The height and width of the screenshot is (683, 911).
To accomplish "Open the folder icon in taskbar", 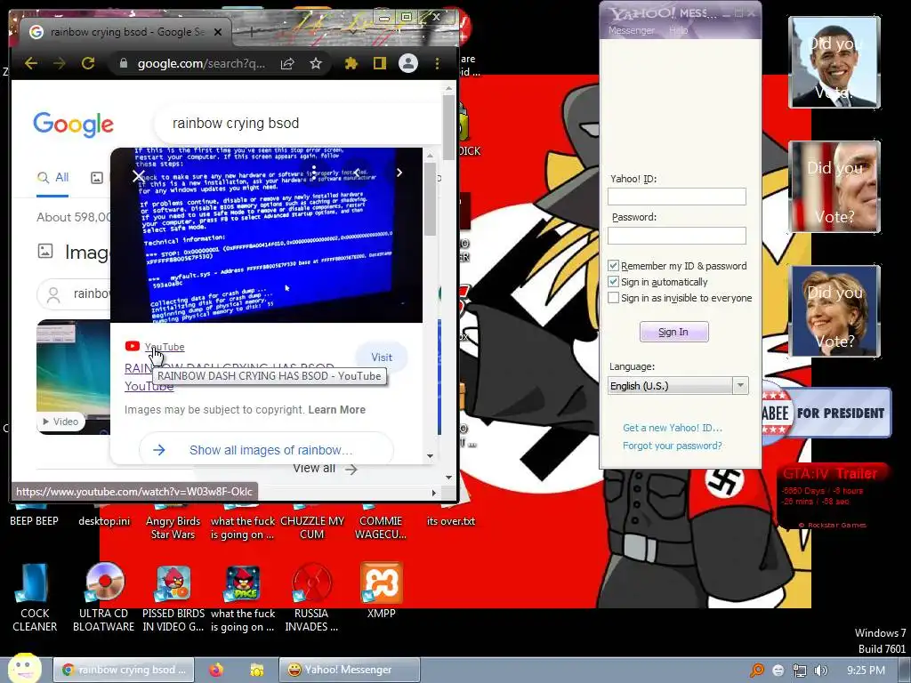I will point(256,670).
